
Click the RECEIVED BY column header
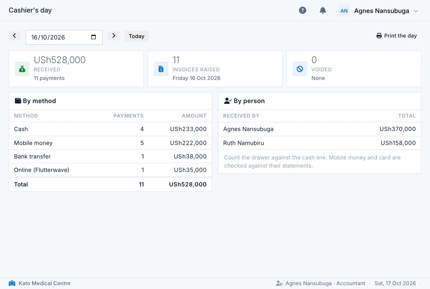coord(241,116)
